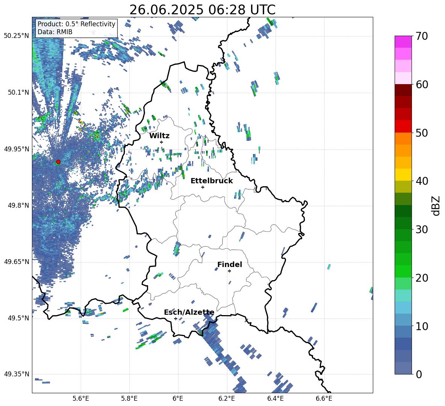Click the title '26.06.2025 06:28 UTC'
445x406 pixels.
tap(202, 10)
